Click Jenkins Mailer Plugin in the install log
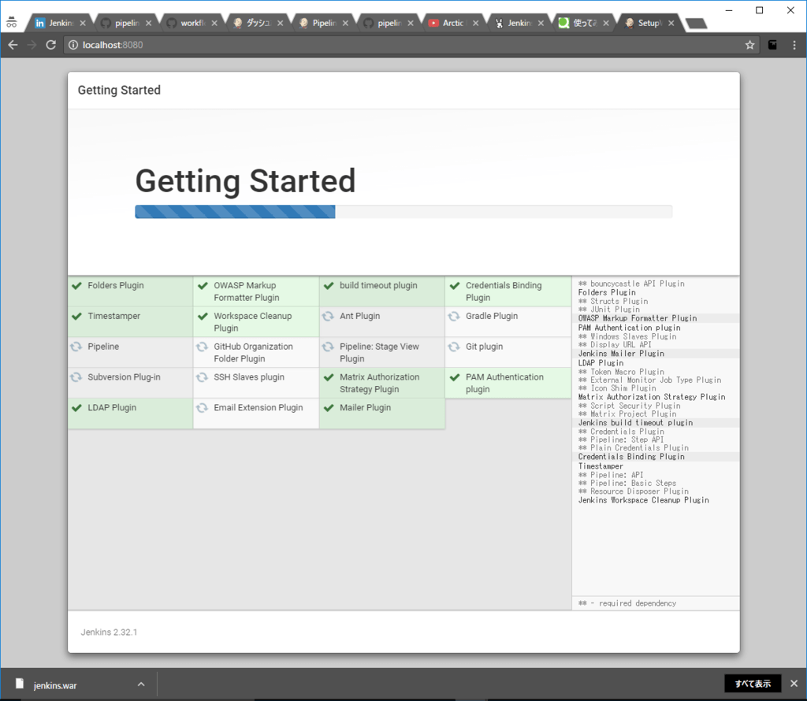Viewport: 807px width, 701px height. (621, 354)
